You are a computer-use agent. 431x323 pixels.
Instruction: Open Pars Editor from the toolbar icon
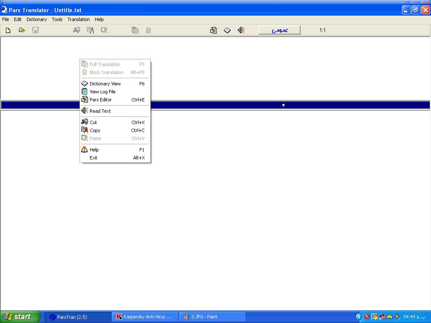coord(213,30)
